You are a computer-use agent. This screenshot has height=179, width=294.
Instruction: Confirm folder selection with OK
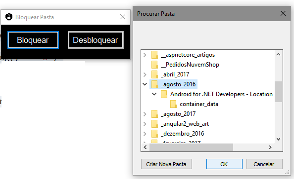(x=224, y=164)
